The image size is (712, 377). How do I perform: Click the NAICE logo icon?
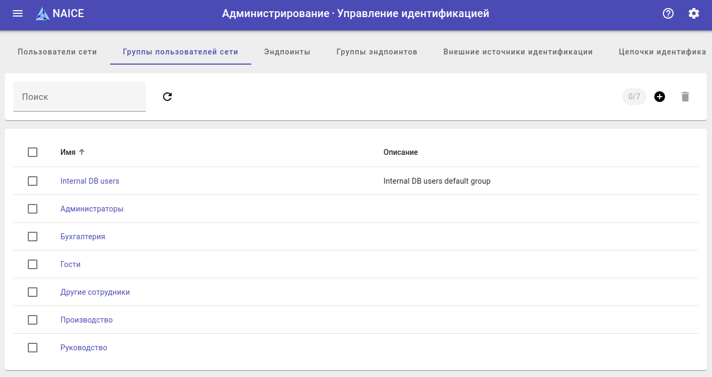pyautogui.click(x=42, y=14)
